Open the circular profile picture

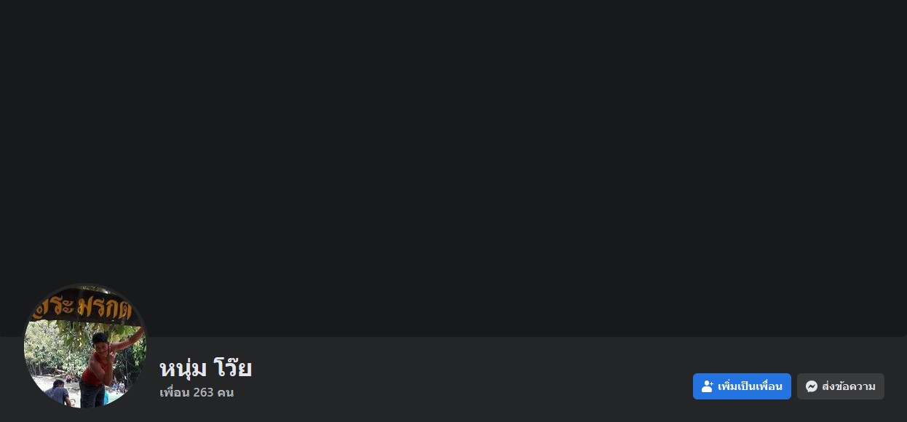(x=85, y=346)
